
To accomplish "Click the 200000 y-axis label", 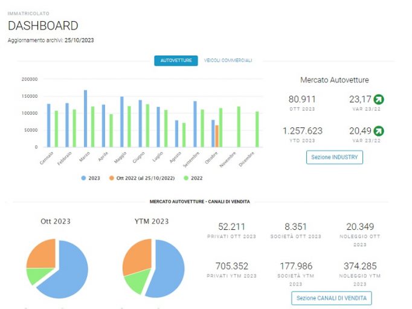I will (x=30, y=79).
